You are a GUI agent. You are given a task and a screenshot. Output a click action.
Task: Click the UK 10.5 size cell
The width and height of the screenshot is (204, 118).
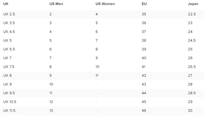pos(10,102)
